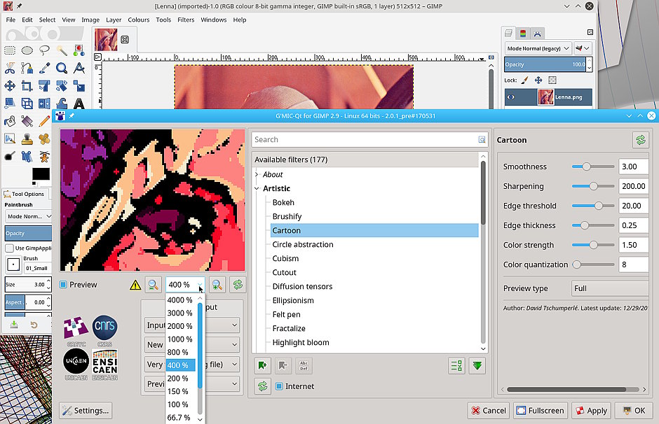Pick the Measure compass tool
Viewport: 659px width, 424px height.
[x=79, y=68]
